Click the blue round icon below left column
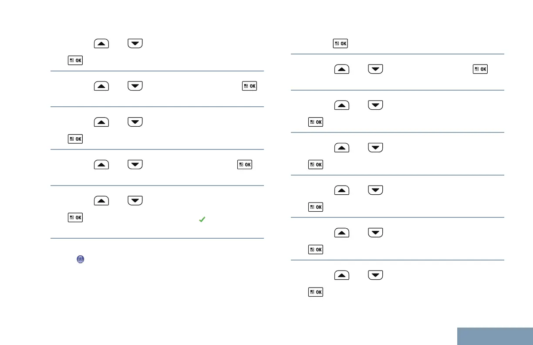The height and width of the screenshot is (345, 533). (x=80, y=259)
